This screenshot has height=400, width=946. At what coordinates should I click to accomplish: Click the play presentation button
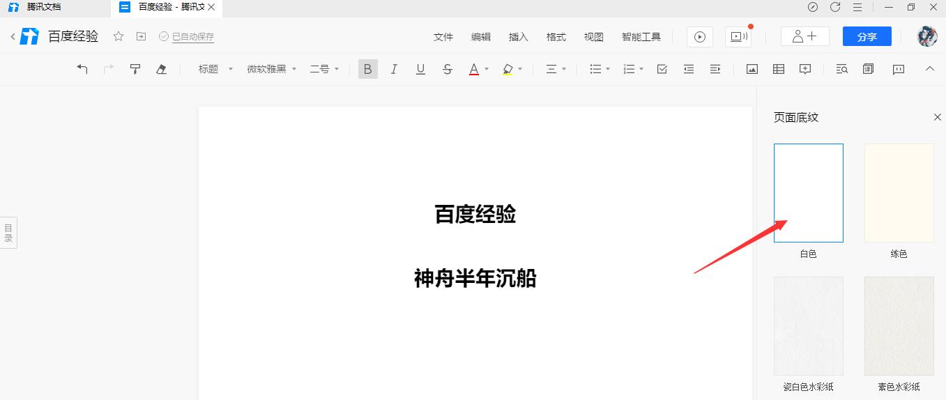click(700, 37)
